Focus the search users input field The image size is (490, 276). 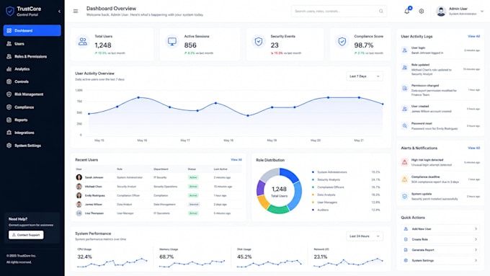(x=339, y=12)
